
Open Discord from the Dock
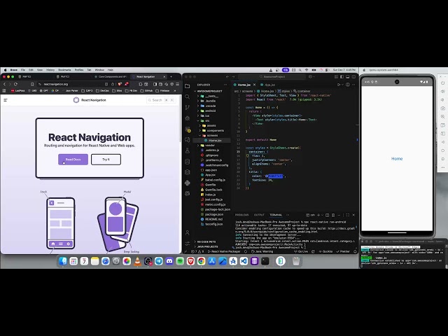[169, 261]
